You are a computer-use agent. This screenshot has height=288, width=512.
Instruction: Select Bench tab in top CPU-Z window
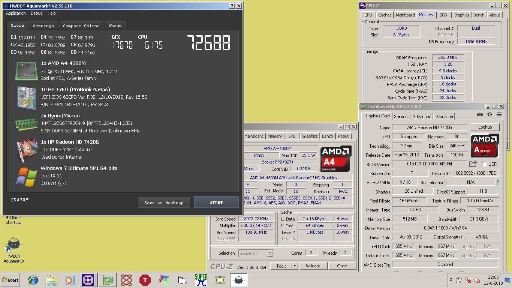[479, 15]
